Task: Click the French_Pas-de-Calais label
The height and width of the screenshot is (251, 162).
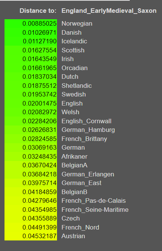Action: point(93,201)
